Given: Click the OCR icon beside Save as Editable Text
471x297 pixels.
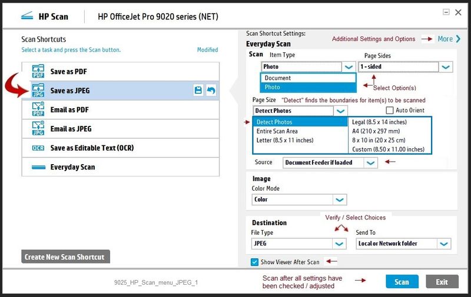Looking at the screenshot, I should click(38, 148).
